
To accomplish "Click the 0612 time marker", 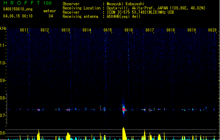I will click(x=45, y=30).
